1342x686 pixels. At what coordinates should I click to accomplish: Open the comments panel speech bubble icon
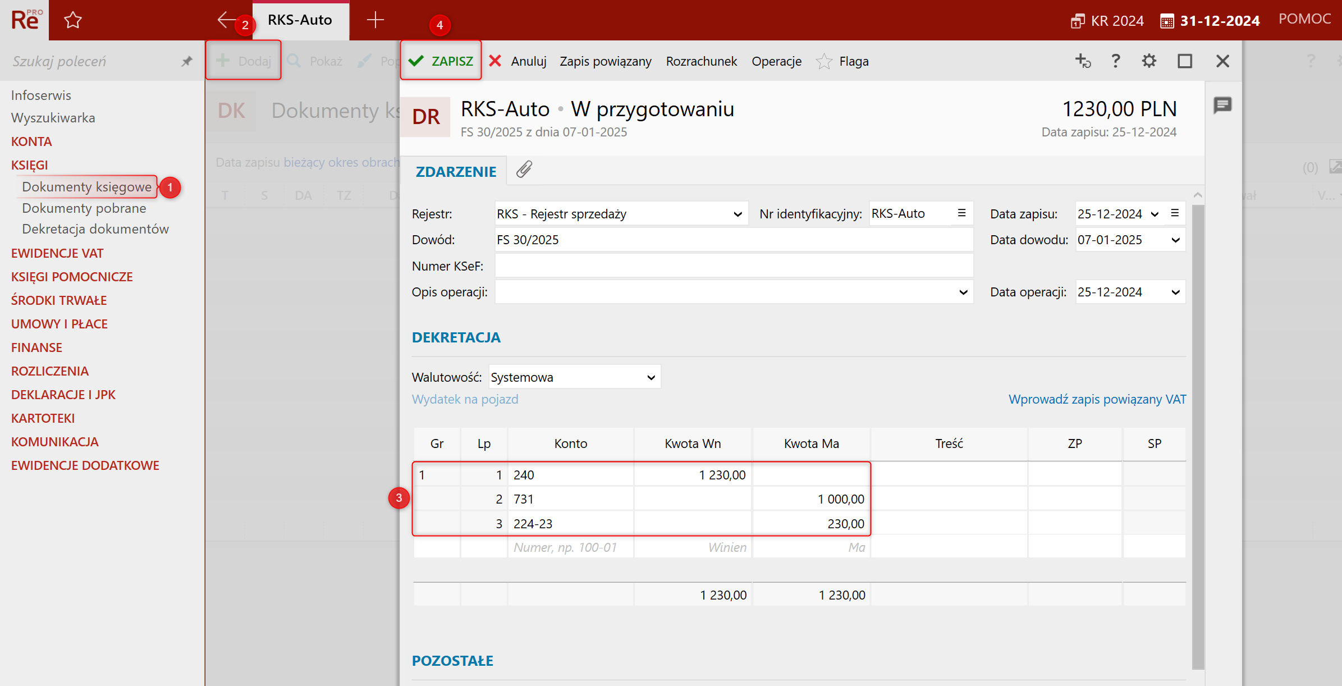coord(1222,105)
